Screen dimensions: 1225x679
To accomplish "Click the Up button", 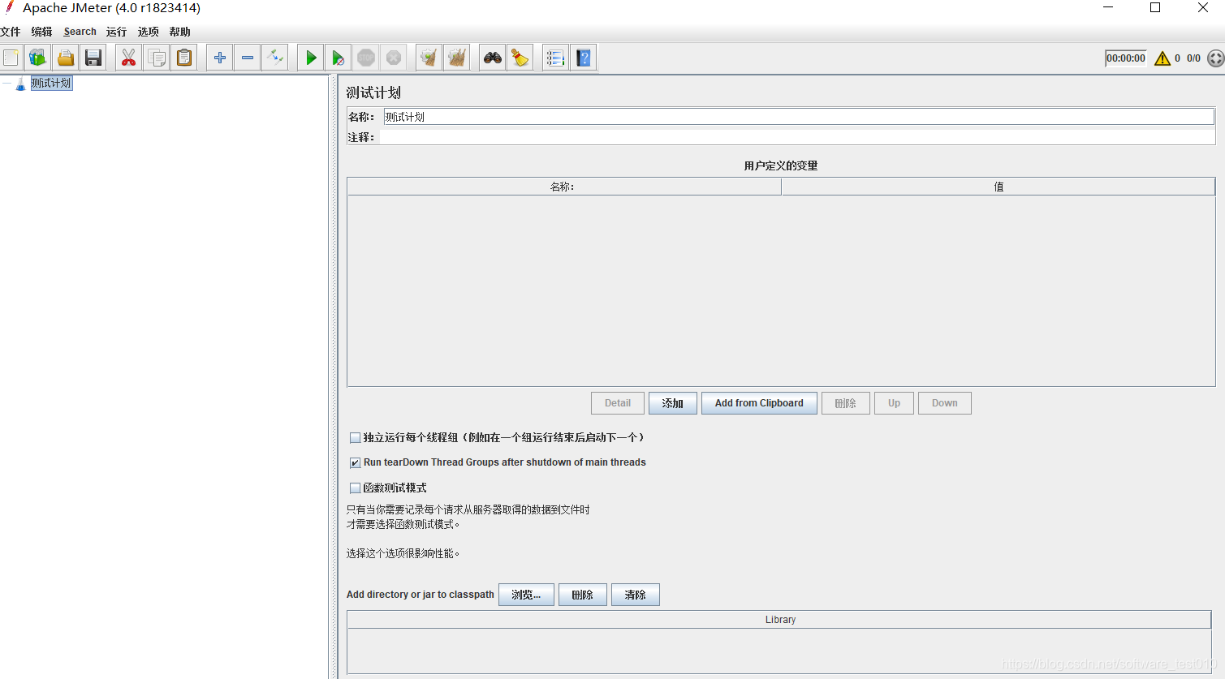I will pos(894,403).
